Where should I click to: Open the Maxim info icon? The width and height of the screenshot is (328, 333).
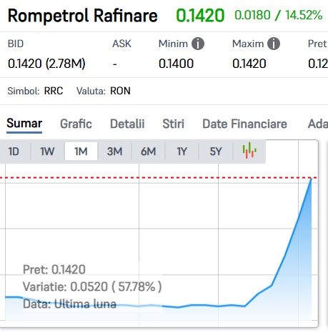click(x=274, y=44)
